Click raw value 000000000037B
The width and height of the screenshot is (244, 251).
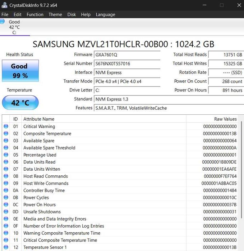point(220,205)
